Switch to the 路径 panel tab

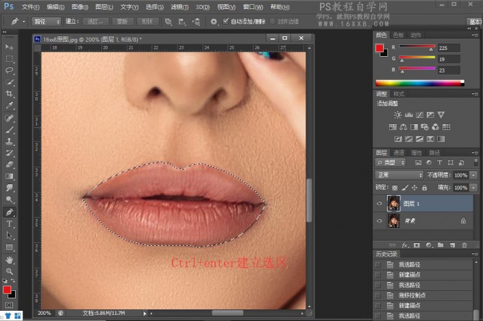(x=434, y=153)
